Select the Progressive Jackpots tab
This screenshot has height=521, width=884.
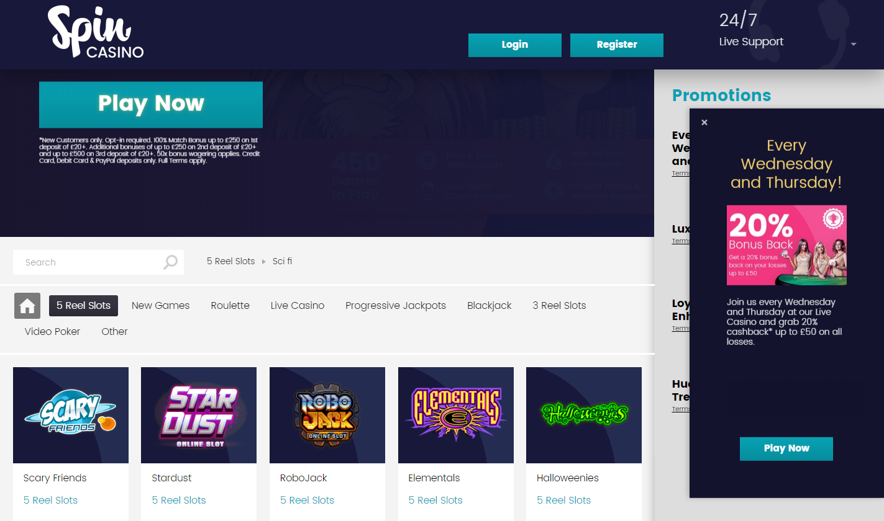396,305
